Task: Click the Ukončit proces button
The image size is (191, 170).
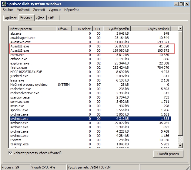Action: point(168,154)
